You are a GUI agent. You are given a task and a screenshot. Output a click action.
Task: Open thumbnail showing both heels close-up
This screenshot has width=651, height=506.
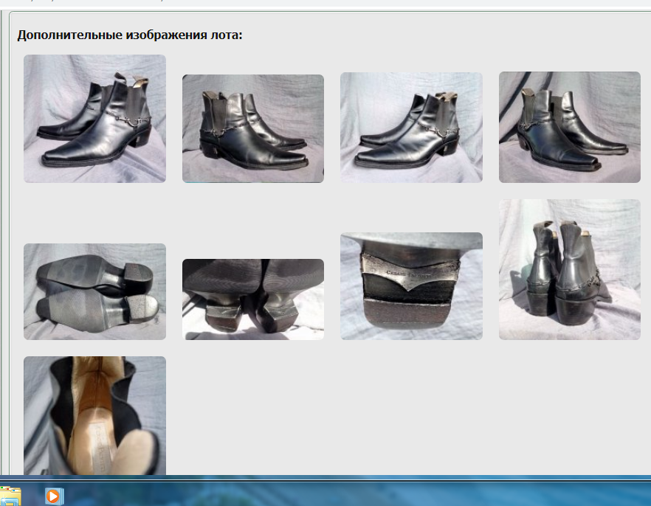coord(253,299)
